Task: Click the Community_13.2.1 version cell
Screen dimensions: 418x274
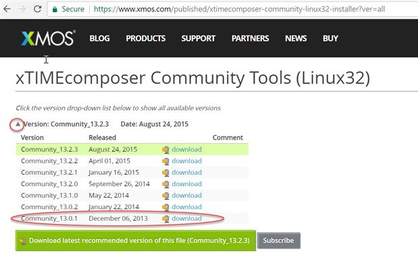Action: pos(49,172)
